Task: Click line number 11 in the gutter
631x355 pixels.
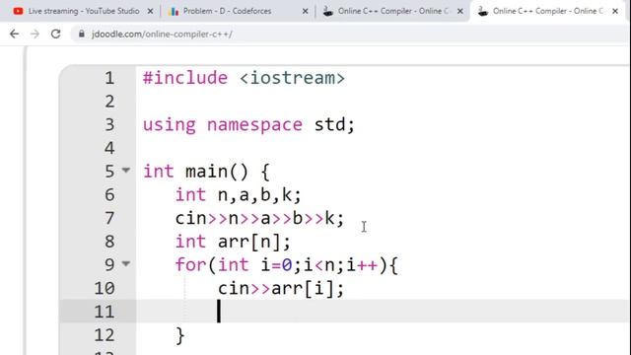Action: (x=105, y=312)
